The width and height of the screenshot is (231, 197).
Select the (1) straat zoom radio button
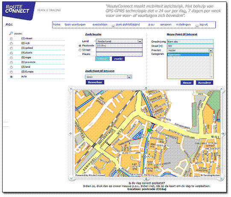click(12, 39)
